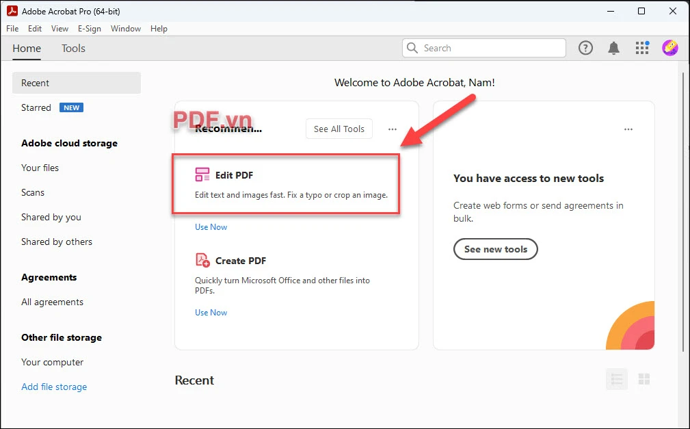Maximize the Acrobat window
This screenshot has height=429, width=690.
coord(641,11)
